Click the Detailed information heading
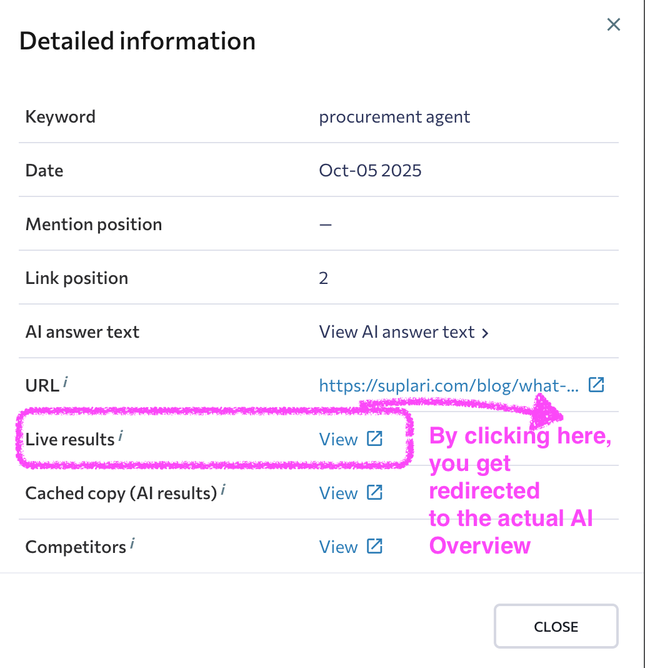 tap(137, 41)
